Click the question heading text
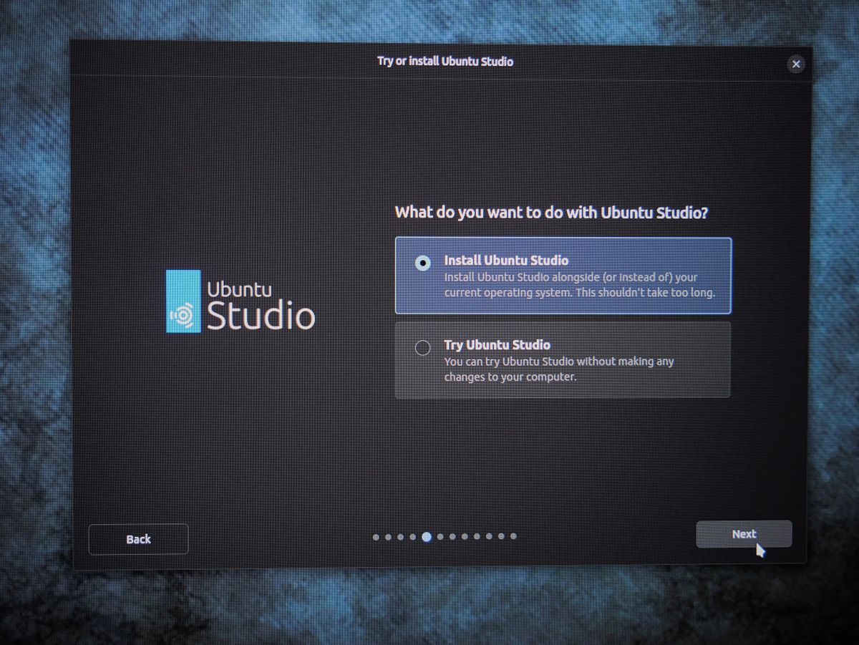 (x=551, y=213)
